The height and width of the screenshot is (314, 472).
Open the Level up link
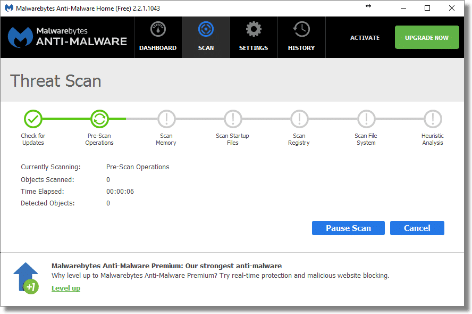click(65, 288)
